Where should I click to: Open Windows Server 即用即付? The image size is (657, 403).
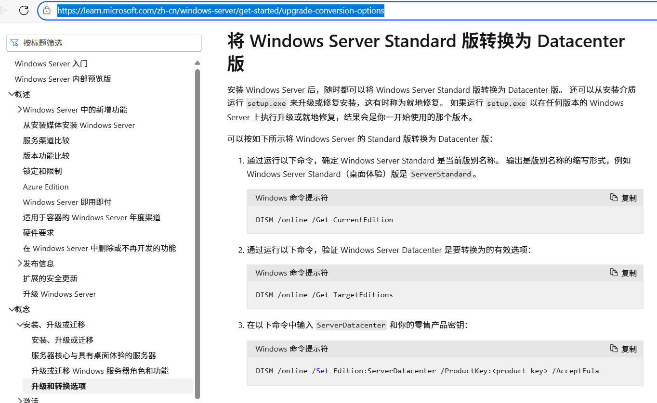67,202
